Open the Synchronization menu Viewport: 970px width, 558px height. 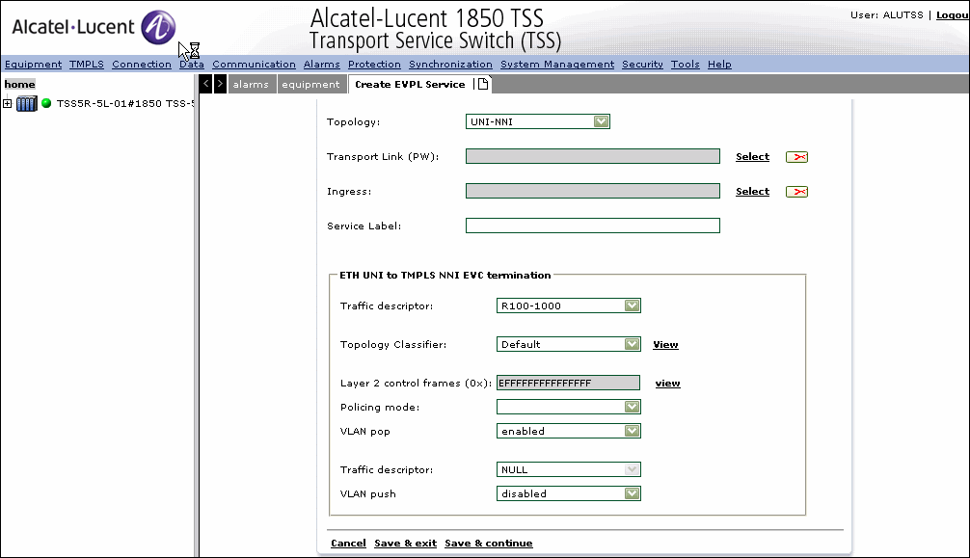click(x=450, y=65)
